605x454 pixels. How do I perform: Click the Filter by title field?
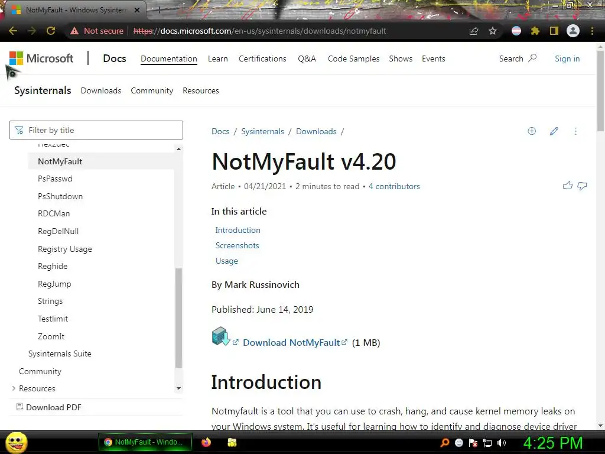tap(96, 130)
